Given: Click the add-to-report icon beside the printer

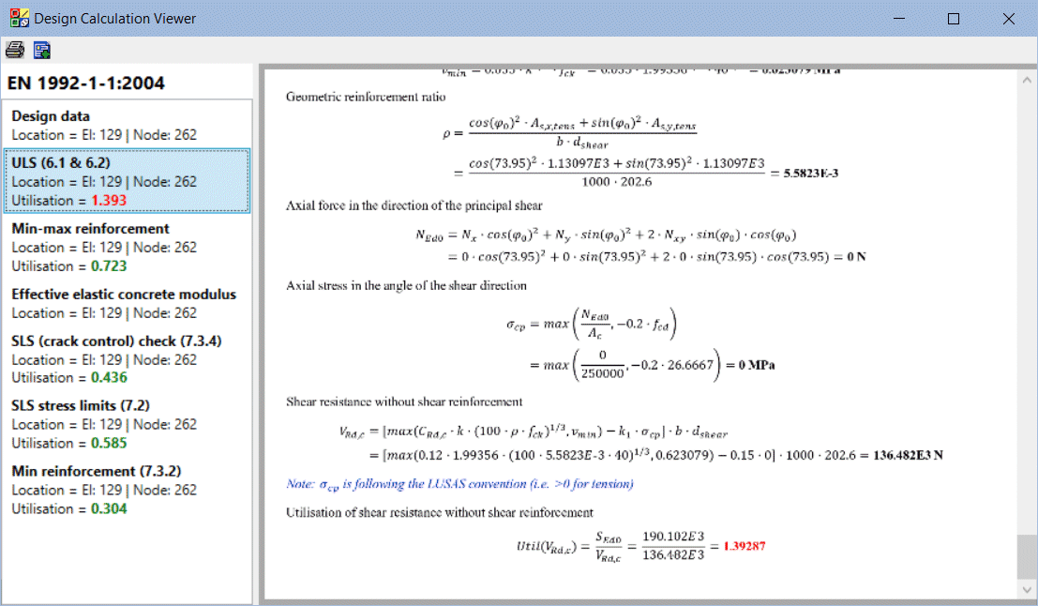Looking at the screenshot, I should 42,51.
